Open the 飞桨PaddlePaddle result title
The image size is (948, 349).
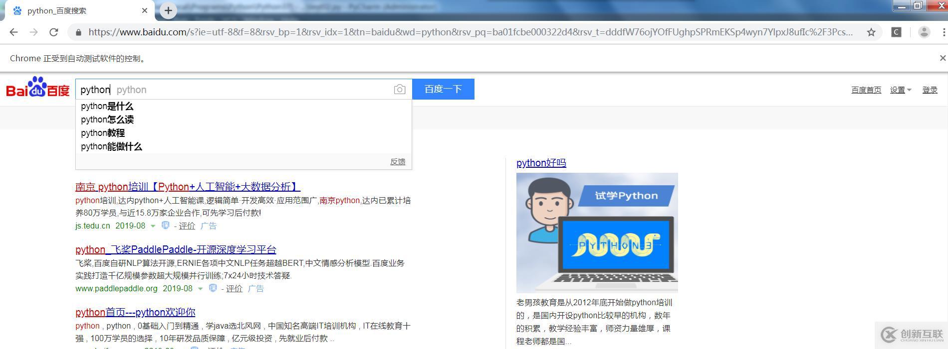pos(176,249)
